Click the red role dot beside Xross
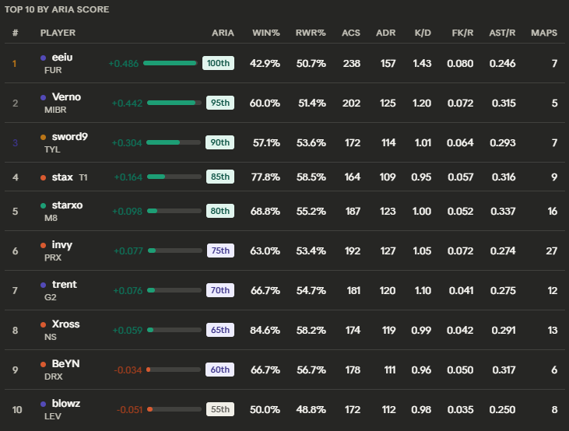Screen dimensions: 569x431 pos(43,324)
